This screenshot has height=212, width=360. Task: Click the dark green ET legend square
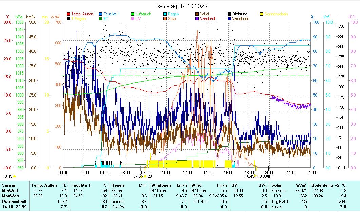101,19
